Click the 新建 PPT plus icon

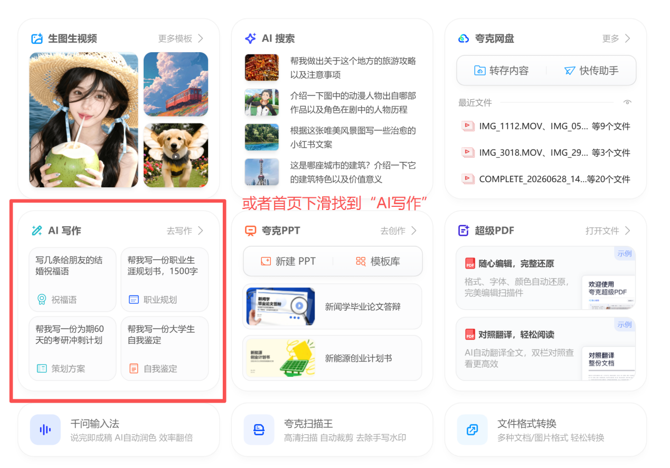click(266, 261)
